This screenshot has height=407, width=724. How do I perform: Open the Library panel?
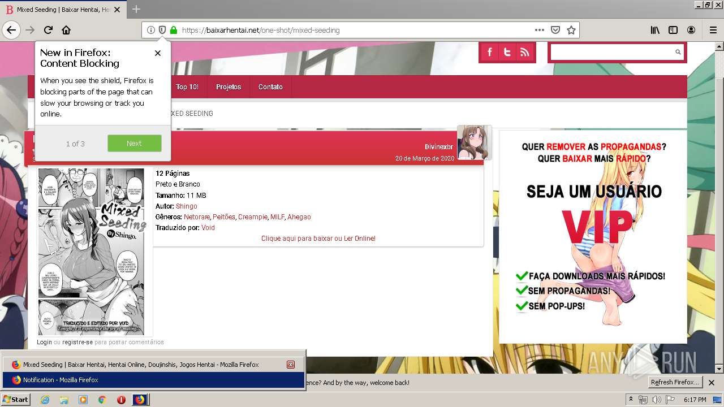pyautogui.click(x=655, y=30)
